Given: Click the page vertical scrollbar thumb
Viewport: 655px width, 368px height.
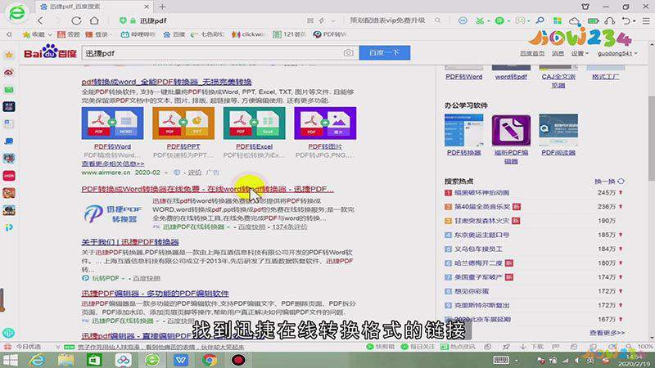Looking at the screenshot, I should click(x=652, y=137).
